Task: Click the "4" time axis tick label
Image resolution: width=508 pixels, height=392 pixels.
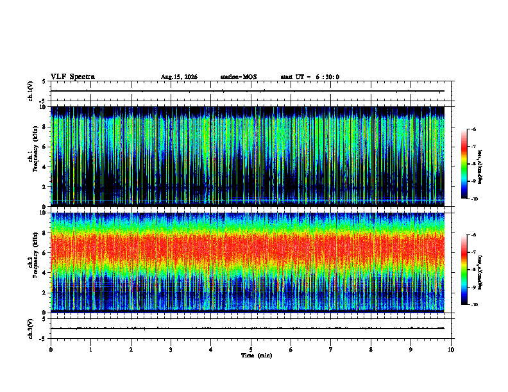Action: tap(211, 350)
